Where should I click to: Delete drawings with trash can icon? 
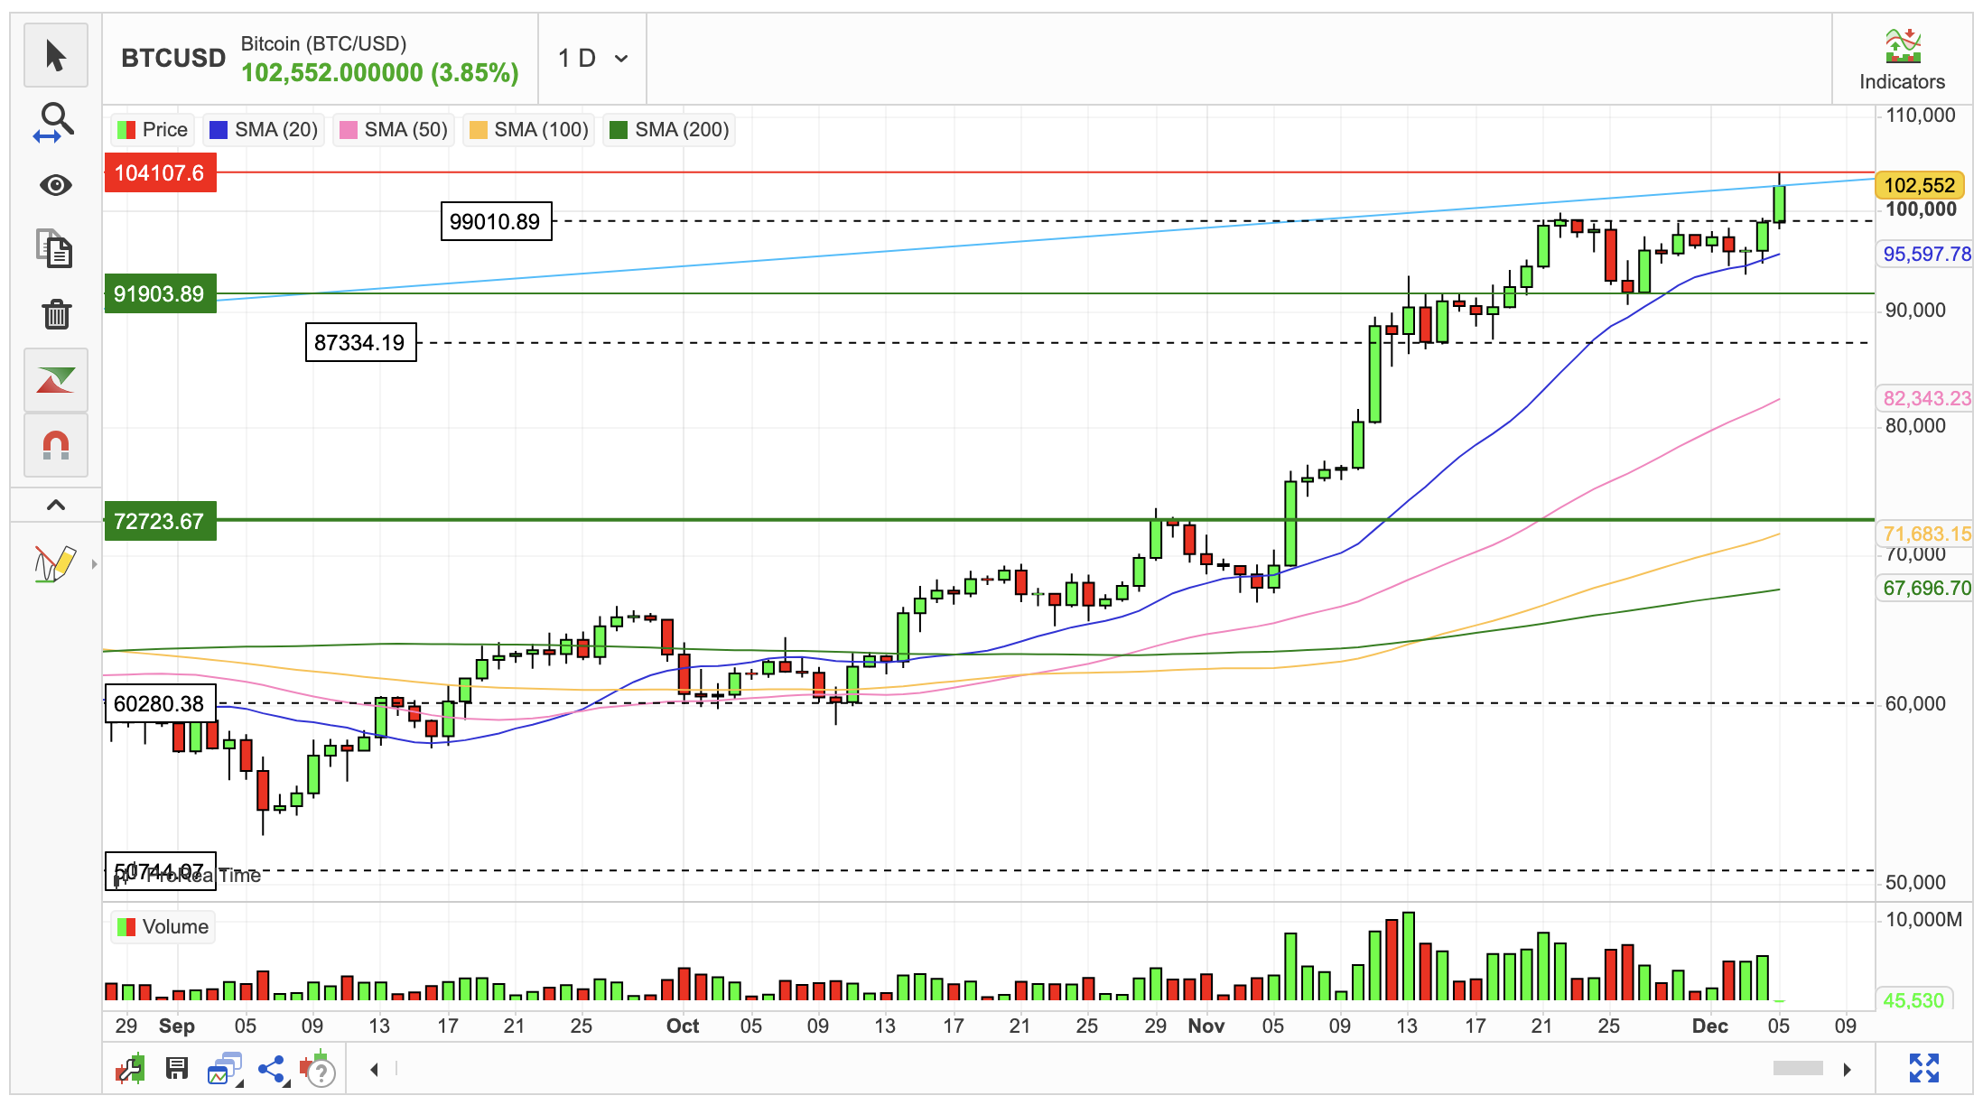pyautogui.click(x=56, y=313)
